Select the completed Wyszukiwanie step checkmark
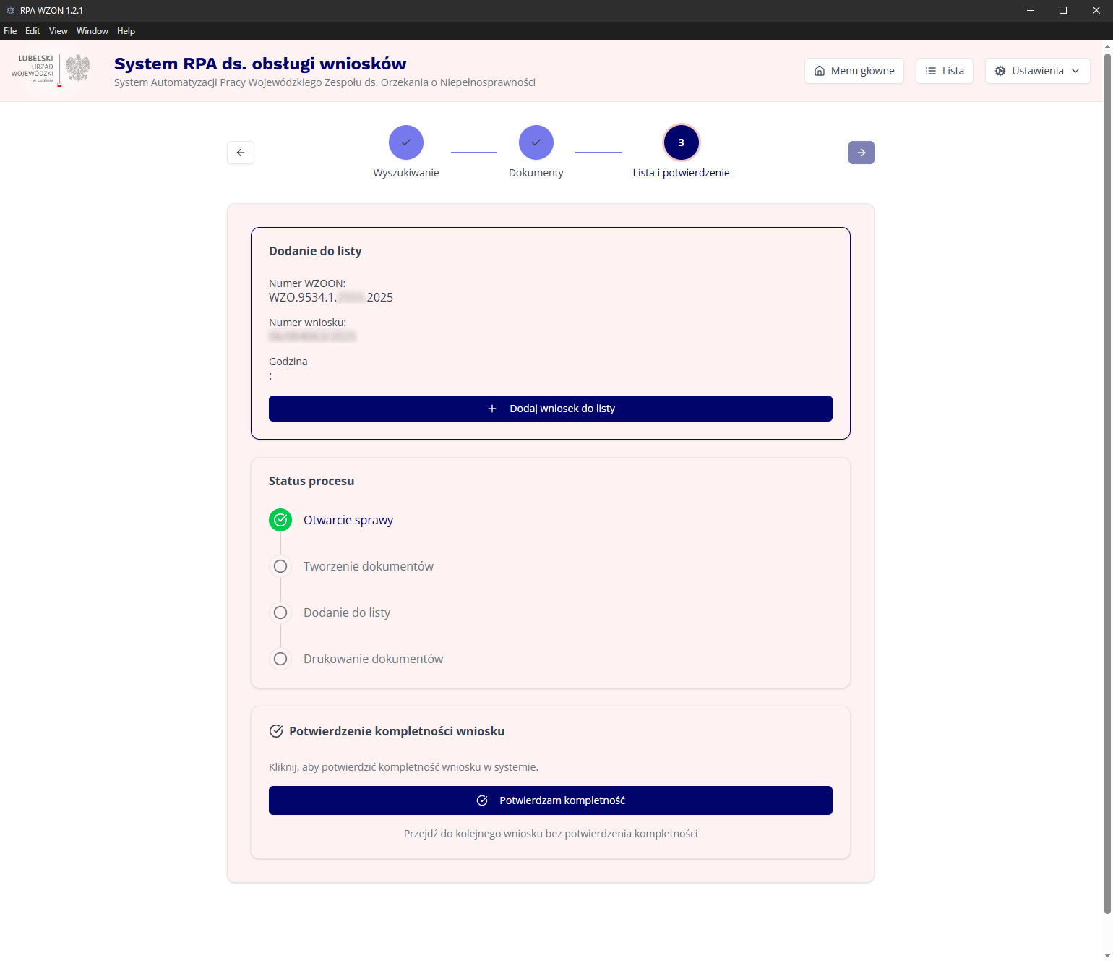 click(x=406, y=142)
